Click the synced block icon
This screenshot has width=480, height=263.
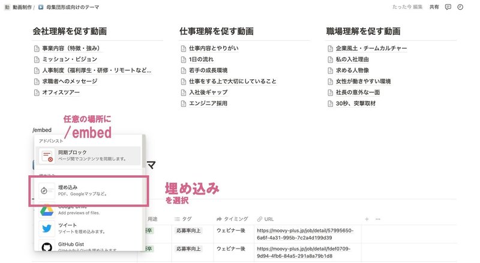click(47, 156)
